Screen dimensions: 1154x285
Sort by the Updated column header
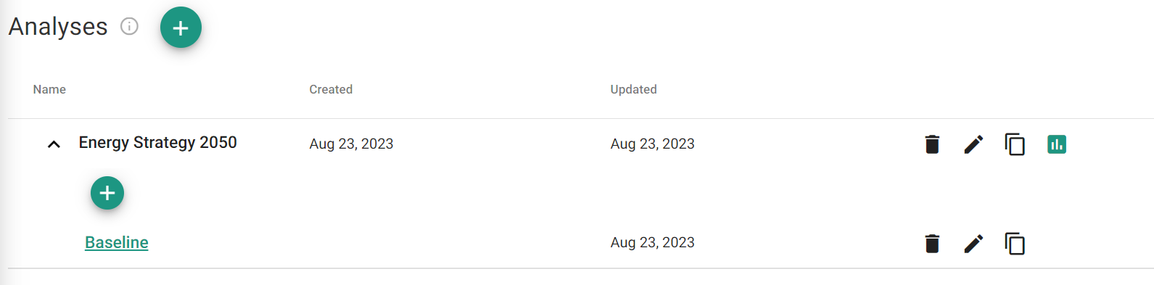coord(633,89)
